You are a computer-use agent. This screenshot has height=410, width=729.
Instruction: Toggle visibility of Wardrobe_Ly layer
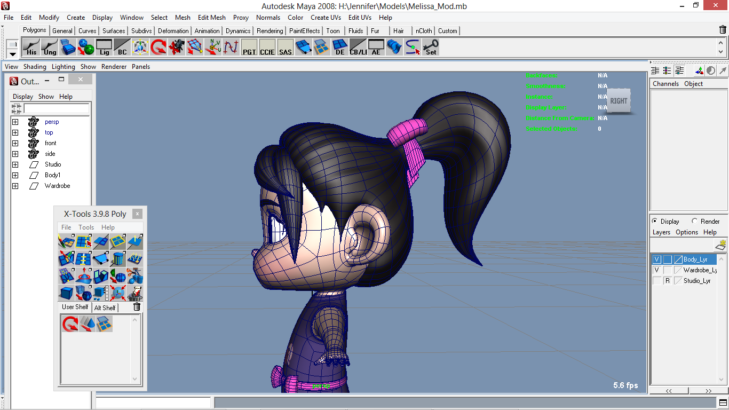pos(657,270)
